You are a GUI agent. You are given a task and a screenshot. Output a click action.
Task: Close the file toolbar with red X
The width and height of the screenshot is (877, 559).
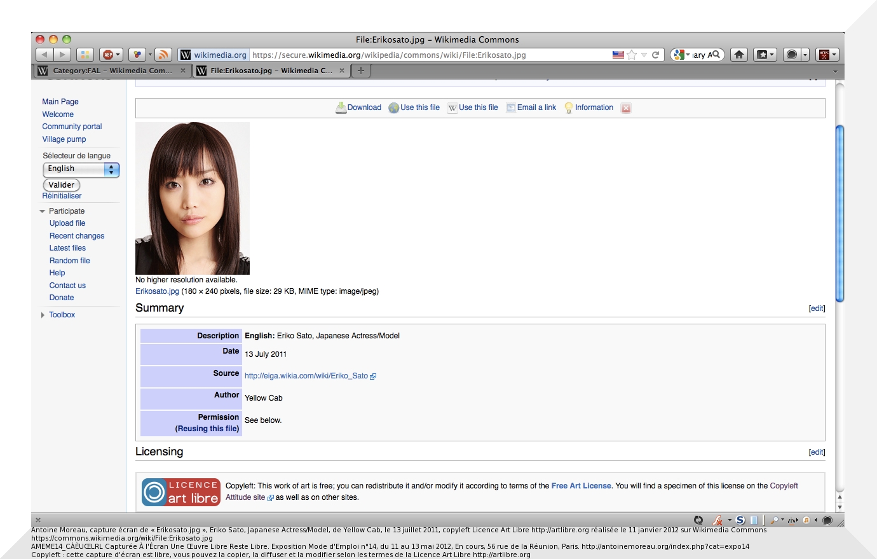tap(626, 108)
